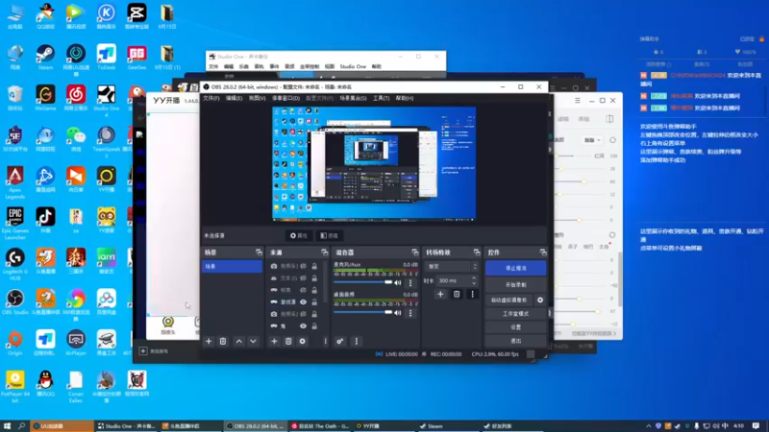Image resolution: width=769 pixels, height=432 pixels.
Task: Open the Steam desktop shortcut
Action: click(x=45, y=58)
